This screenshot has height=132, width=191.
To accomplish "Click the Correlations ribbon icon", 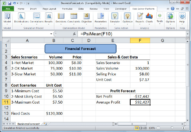I will click(37, 16).
